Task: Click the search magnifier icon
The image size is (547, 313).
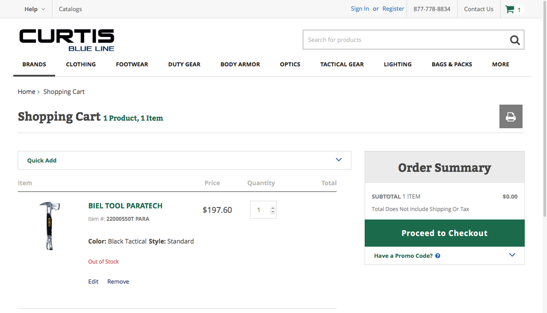Action: coord(515,40)
